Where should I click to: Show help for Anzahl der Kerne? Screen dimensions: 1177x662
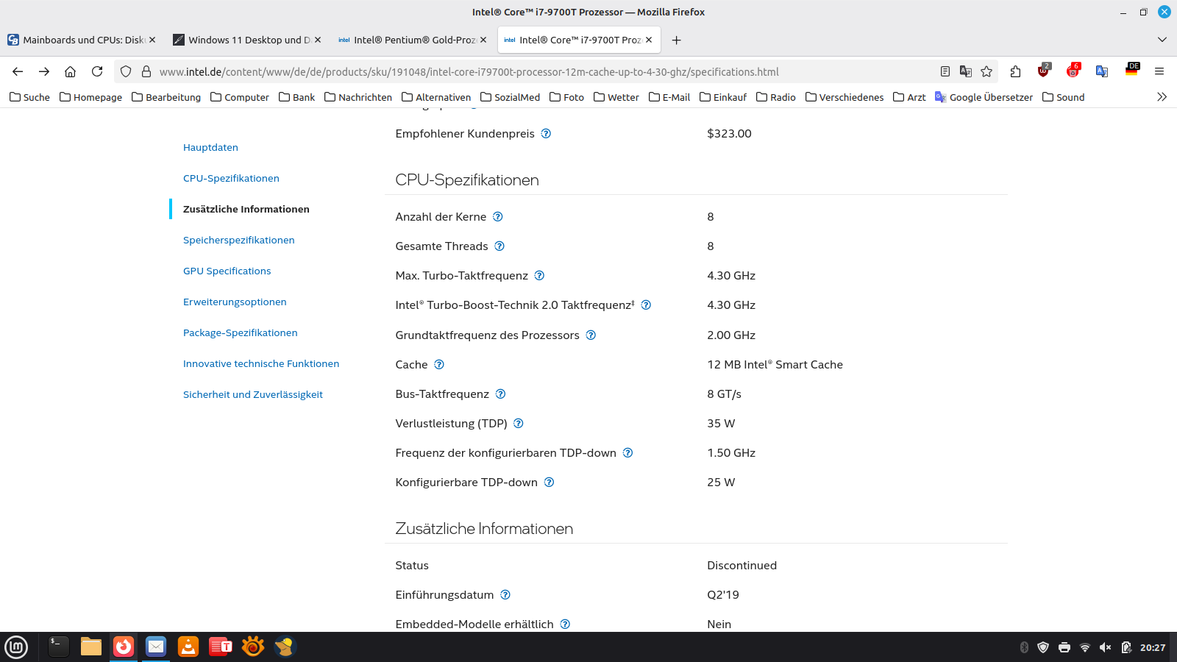pos(498,216)
